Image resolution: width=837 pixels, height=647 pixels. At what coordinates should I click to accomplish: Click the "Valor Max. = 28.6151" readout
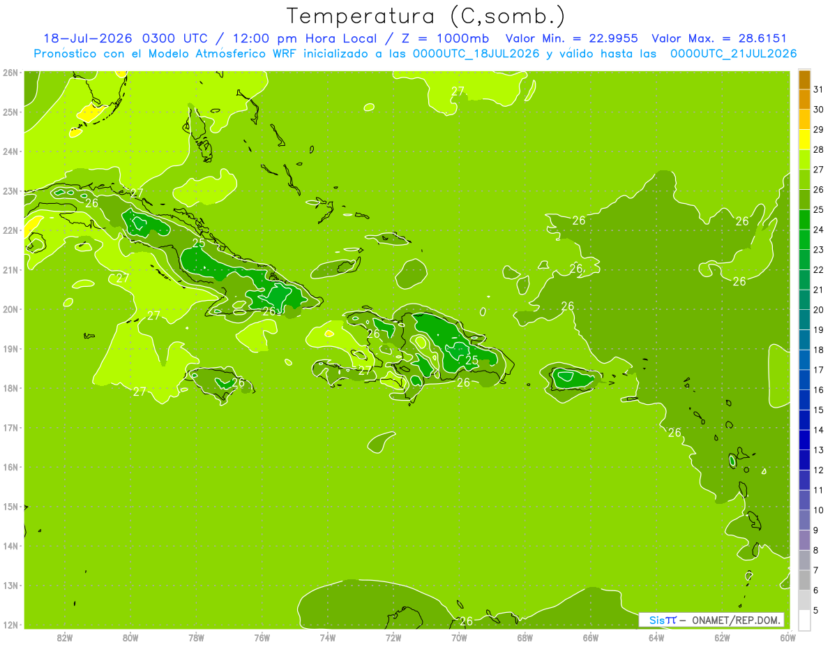pos(719,38)
